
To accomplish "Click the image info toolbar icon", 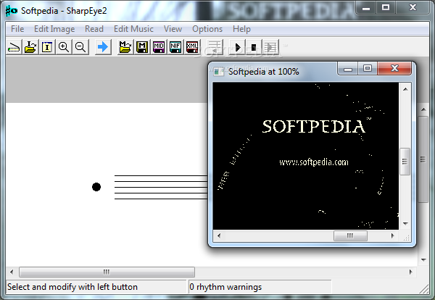I will 47,47.
